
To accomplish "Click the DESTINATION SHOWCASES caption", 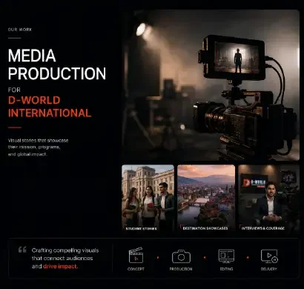I will pyautogui.click(x=205, y=228).
